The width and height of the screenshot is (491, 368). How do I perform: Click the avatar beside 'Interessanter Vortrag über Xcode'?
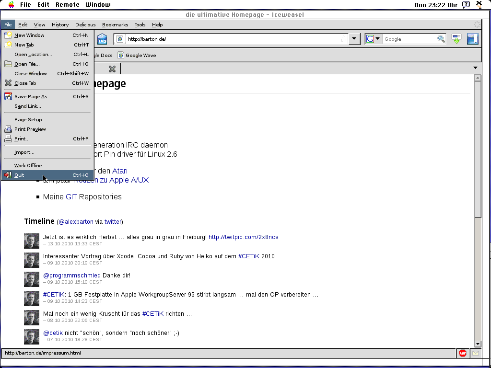32,260
